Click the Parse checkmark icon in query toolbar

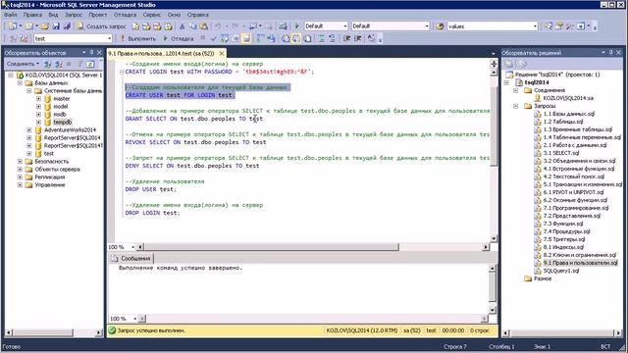point(214,39)
